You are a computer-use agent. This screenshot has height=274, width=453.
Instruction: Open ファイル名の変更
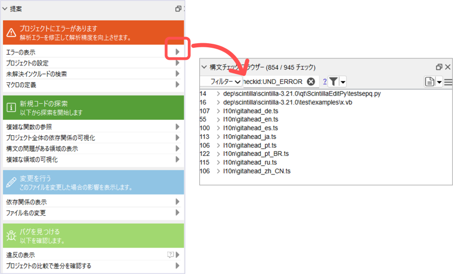click(x=26, y=213)
